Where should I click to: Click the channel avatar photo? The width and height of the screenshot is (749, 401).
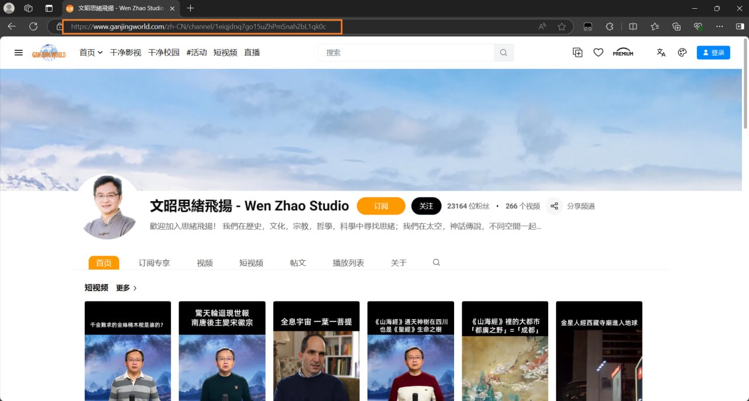(106, 206)
